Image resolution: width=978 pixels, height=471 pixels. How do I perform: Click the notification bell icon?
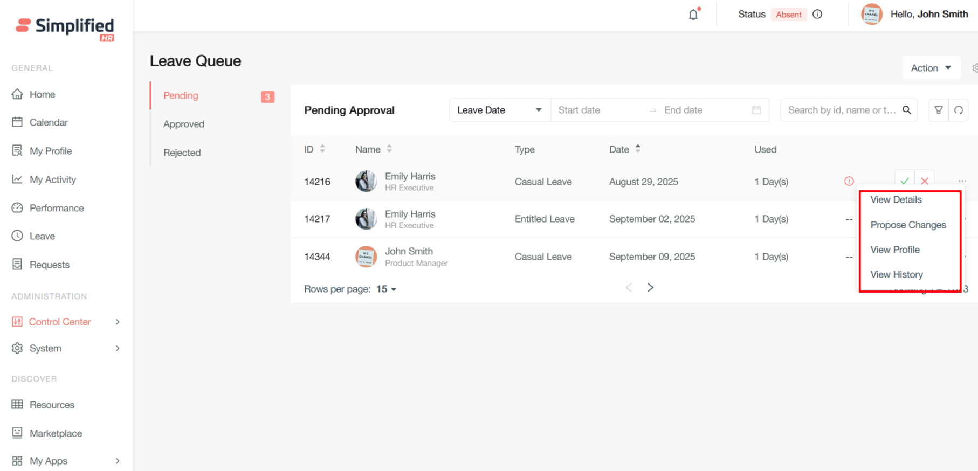[693, 15]
